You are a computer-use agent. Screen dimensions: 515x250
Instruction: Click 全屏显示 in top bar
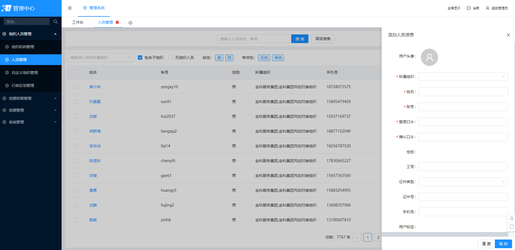coord(454,8)
